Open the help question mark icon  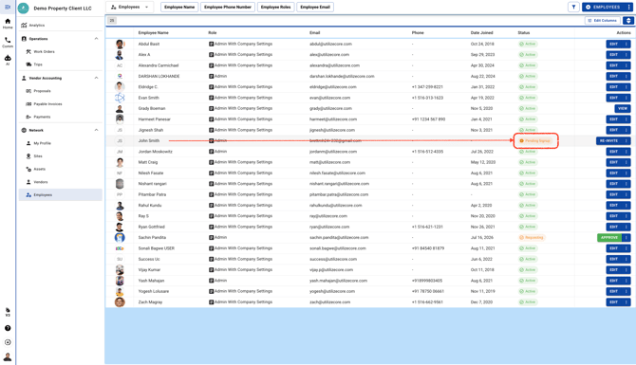(8, 328)
